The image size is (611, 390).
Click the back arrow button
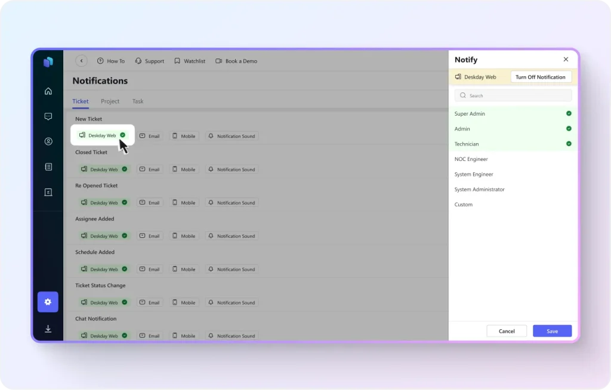click(x=82, y=61)
